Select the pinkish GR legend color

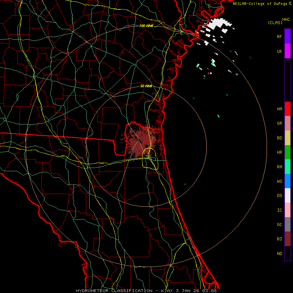tap(287, 123)
